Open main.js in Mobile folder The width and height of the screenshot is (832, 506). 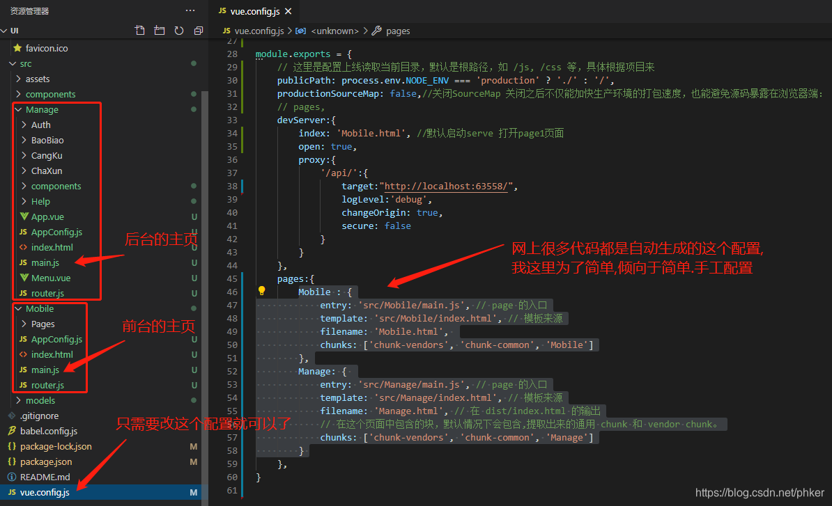pyautogui.click(x=45, y=370)
